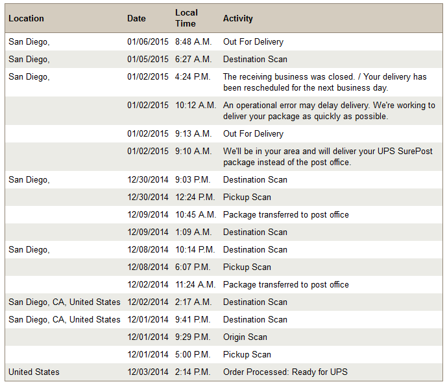Select San Diego location dated 12/02/2014
The height and width of the screenshot is (384, 447).
64,302
